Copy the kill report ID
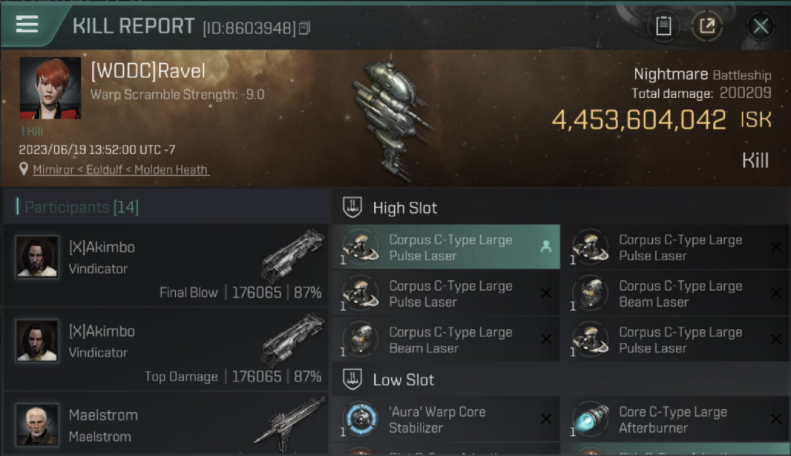The image size is (791, 456). coord(304,28)
